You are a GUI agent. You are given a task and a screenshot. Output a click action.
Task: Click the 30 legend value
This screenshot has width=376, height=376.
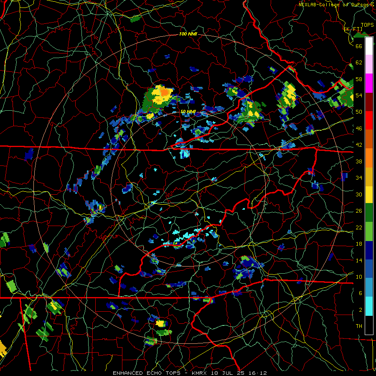[359, 194]
